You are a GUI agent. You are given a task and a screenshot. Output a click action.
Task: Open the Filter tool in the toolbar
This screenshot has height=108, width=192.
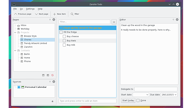click(x=75, y=14)
